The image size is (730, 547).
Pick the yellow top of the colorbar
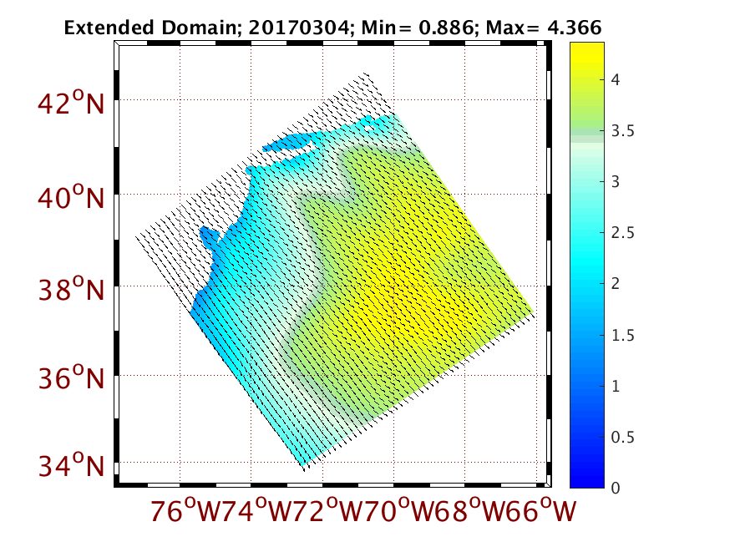pyautogui.click(x=587, y=53)
